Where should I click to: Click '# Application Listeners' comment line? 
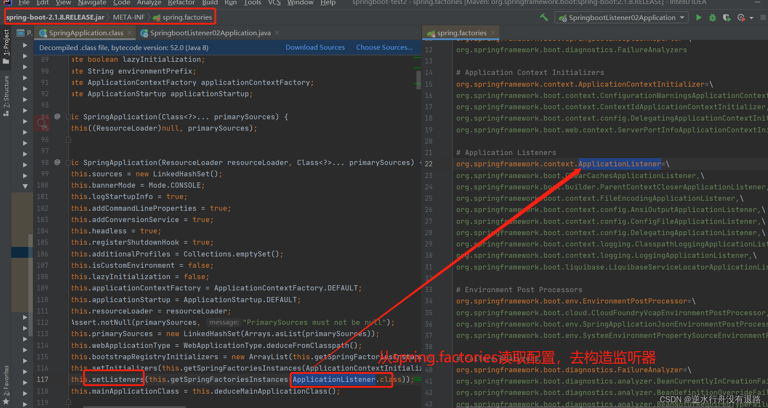click(x=506, y=153)
